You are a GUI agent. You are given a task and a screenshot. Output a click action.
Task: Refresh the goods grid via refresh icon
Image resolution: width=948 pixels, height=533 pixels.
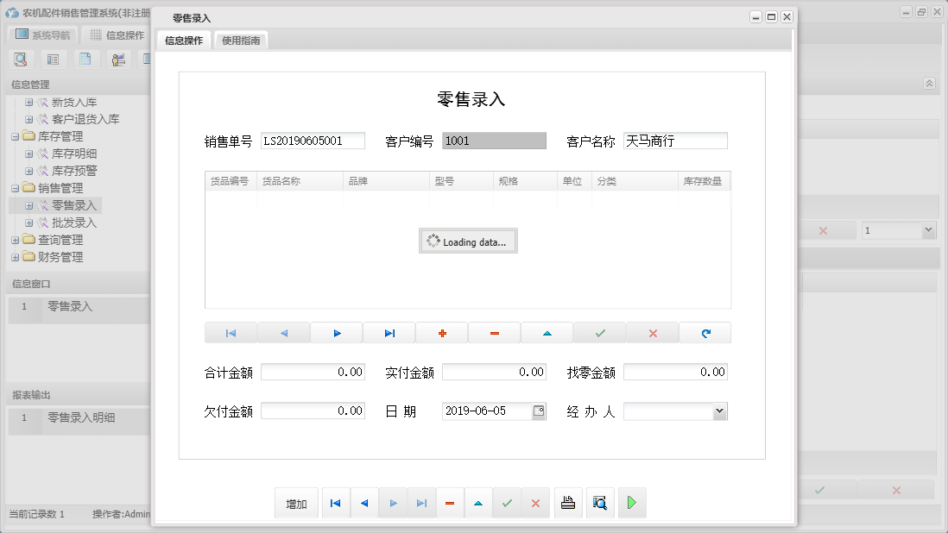pyautogui.click(x=705, y=332)
